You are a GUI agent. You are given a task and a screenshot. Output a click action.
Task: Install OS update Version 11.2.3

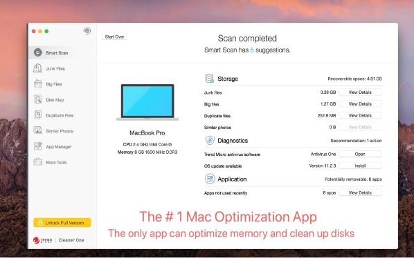click(x=360, y=166)
